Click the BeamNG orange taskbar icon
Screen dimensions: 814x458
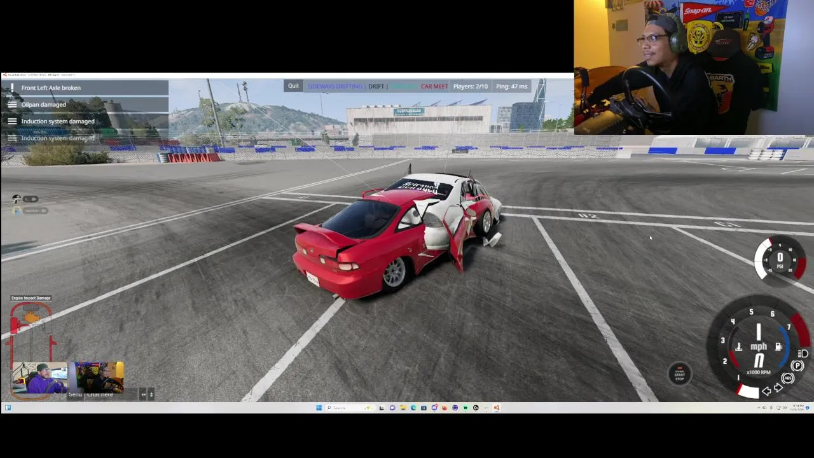click(497, 408)
